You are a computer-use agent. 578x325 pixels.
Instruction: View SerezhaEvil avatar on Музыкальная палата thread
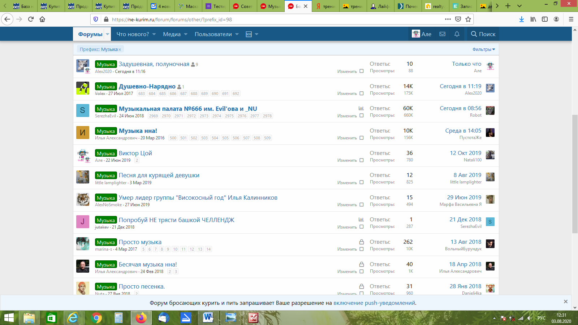[x=83, y=110]
